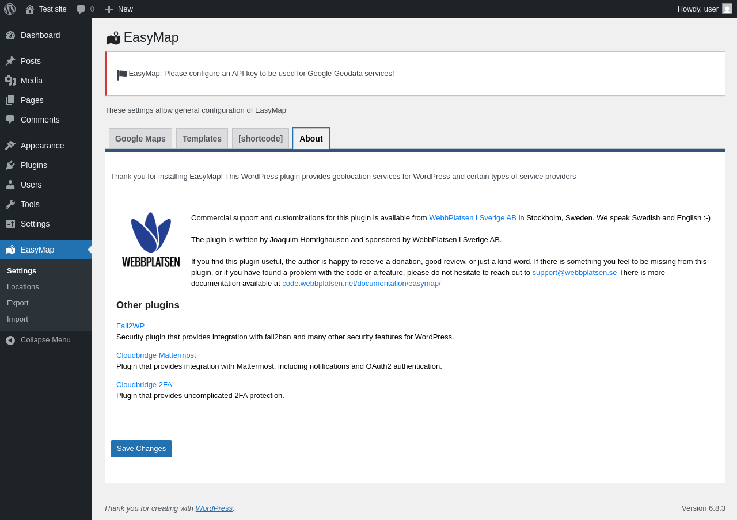Open the Cloudbridge Mattermost plugin link
Viewport: 737px width, 520px height.
156,355
